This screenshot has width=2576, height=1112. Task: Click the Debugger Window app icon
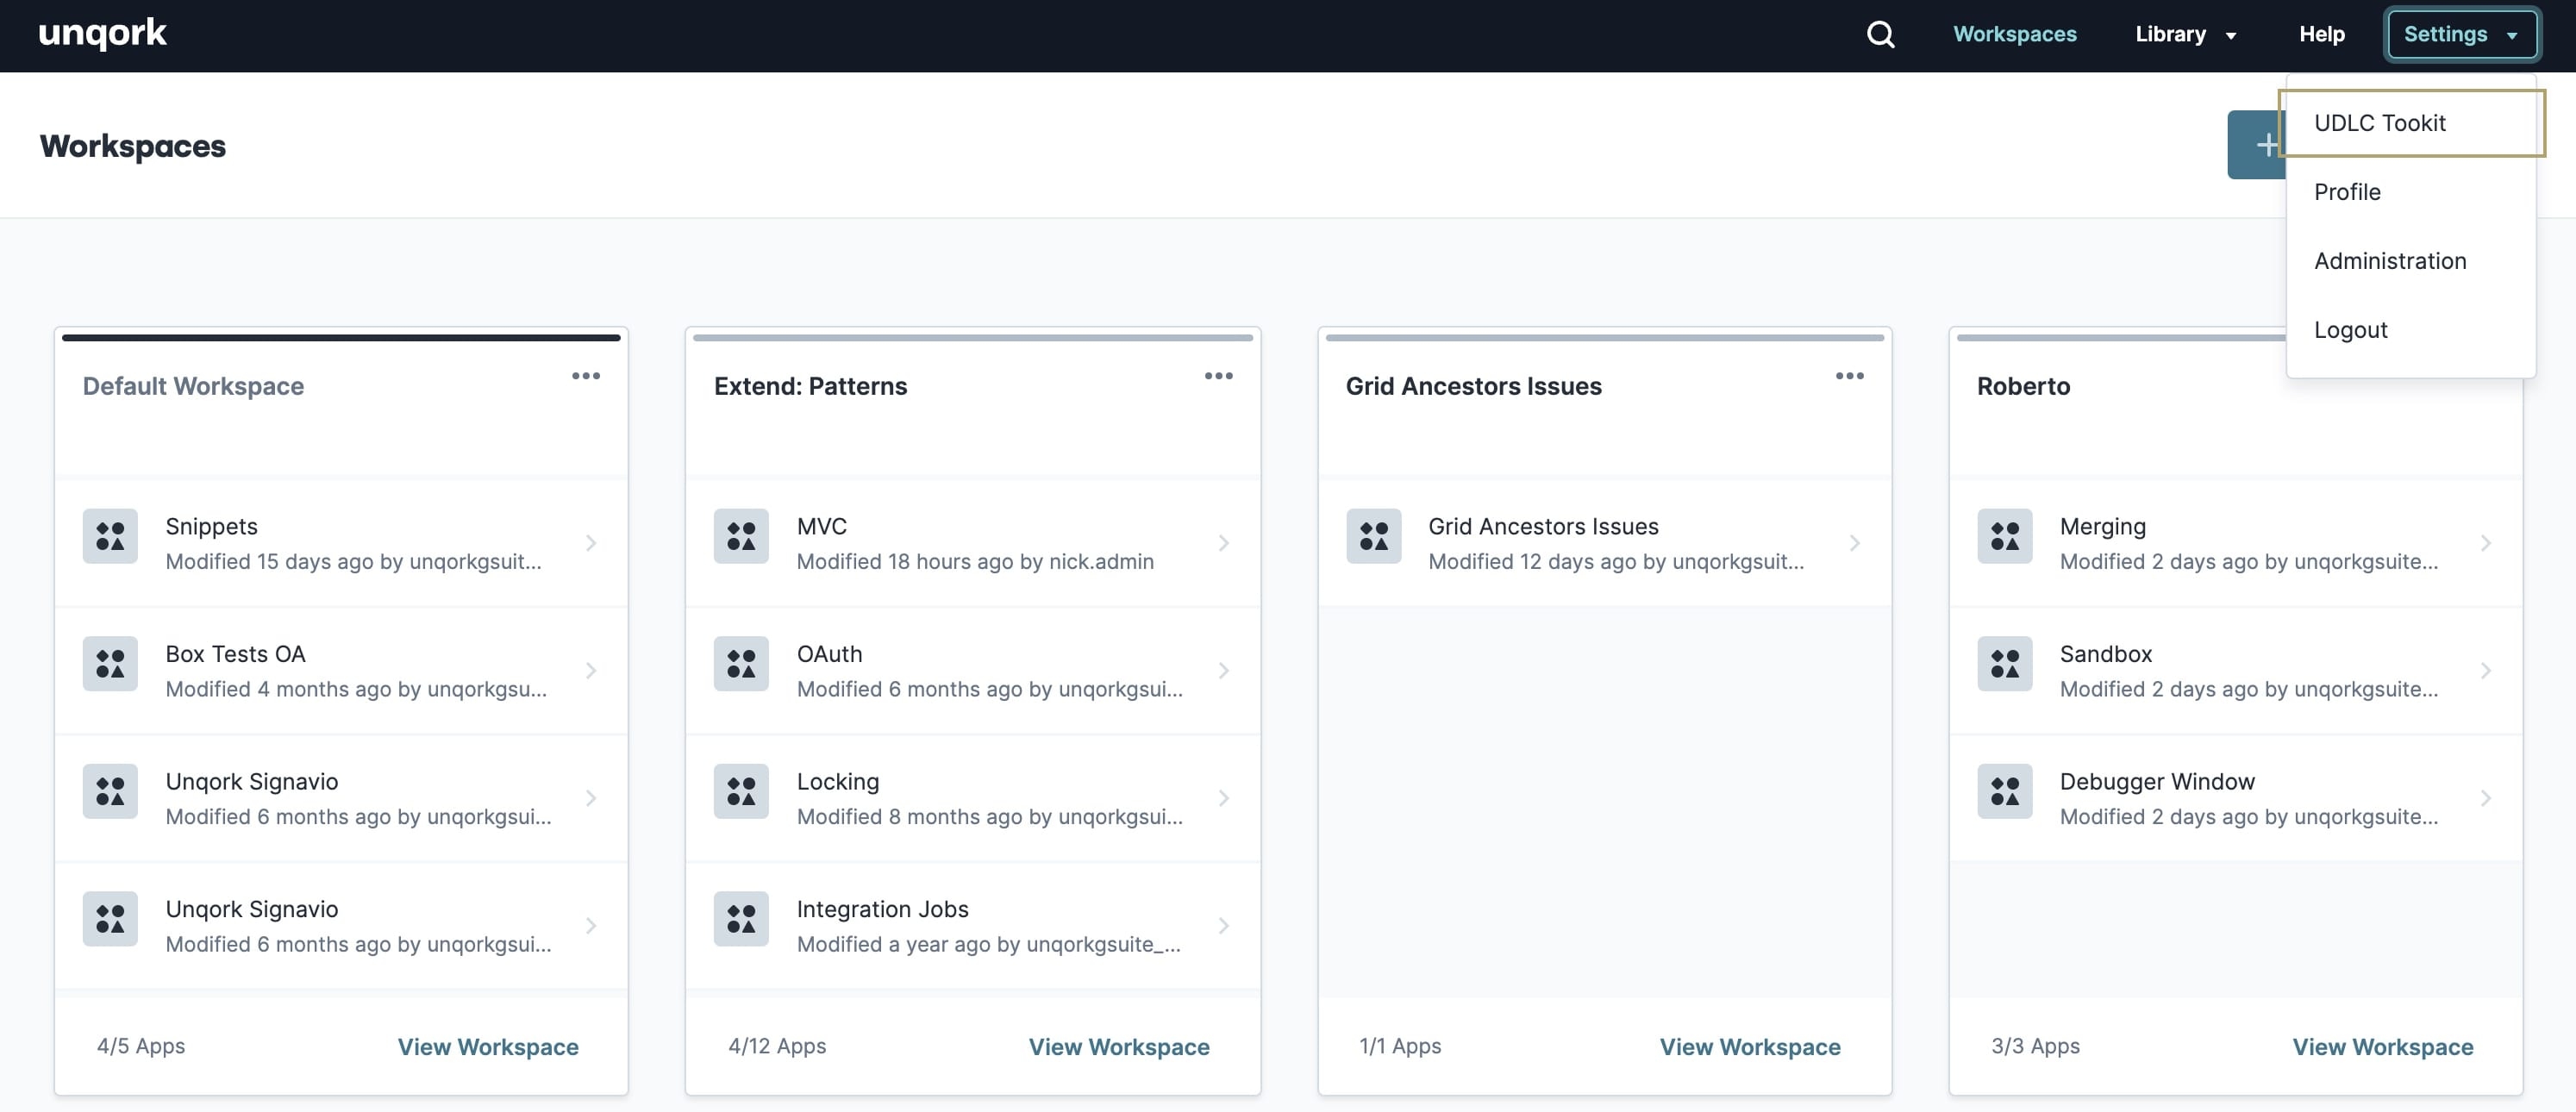[x=2004, y=791]
